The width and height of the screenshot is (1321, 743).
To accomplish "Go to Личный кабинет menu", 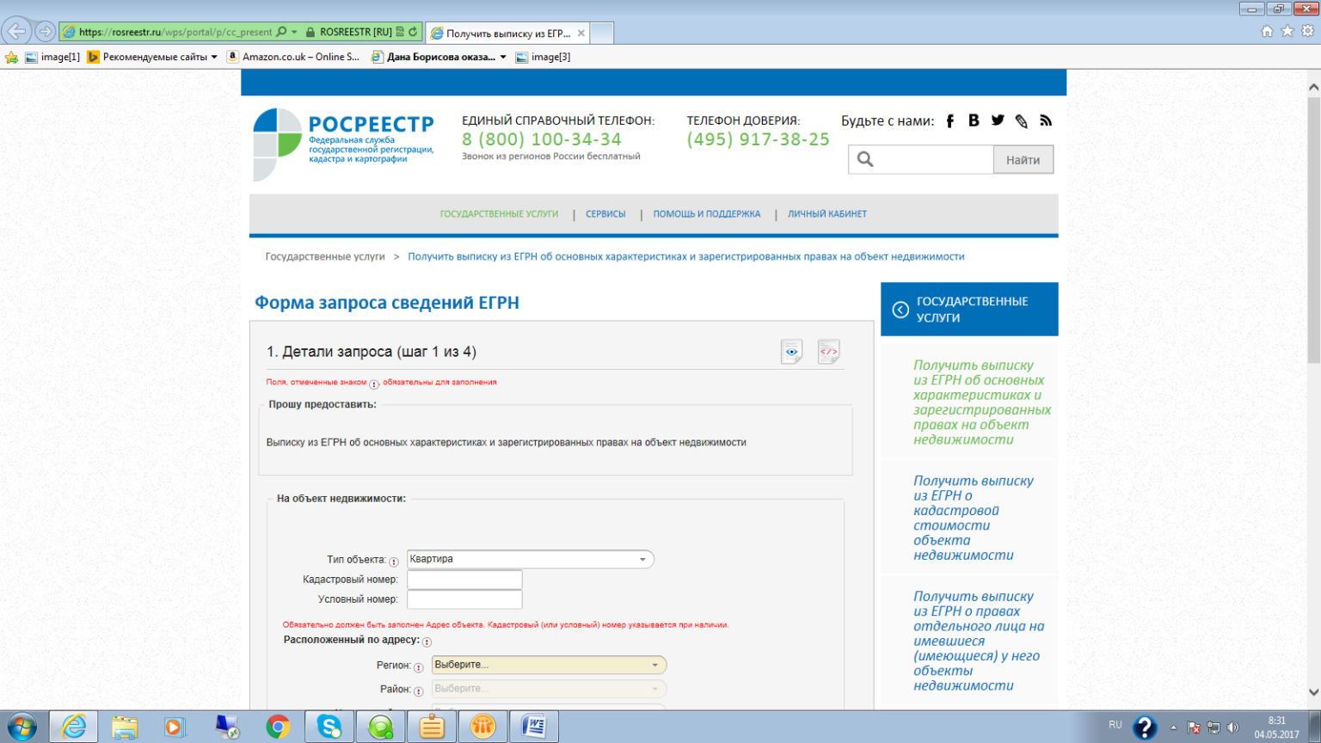I will click(826, 214).
